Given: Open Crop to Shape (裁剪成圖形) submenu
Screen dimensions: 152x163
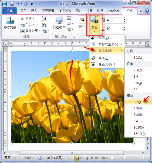Looking at the screenshot, I should pyautogui.click(x=107, y=44).
